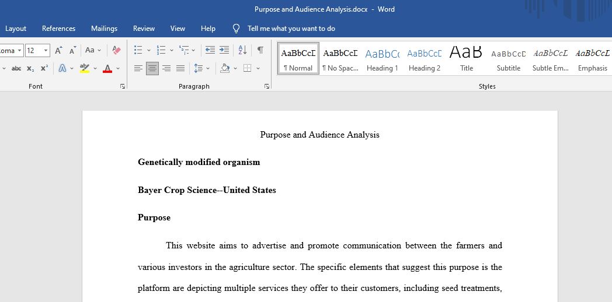
Task: Open numbering library dropdown arrow
Action: [171, 50]
